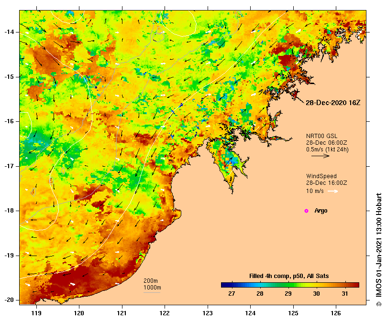Click the black 0.5m/s current scale arrow

pos(321,156)
